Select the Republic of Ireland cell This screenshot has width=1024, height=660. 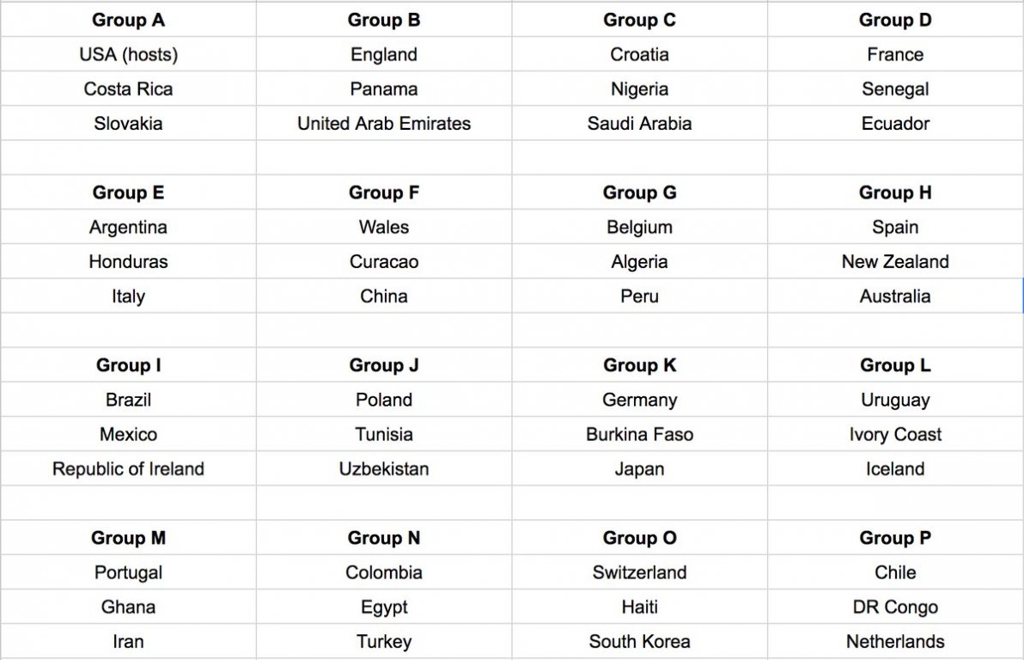(x=128, y=468)
